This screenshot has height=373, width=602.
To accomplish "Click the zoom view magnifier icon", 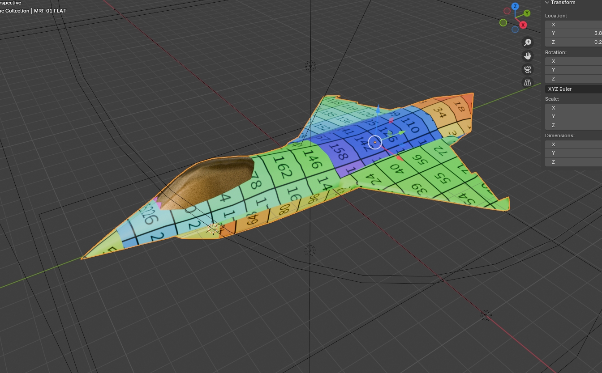I will [528, 42].
